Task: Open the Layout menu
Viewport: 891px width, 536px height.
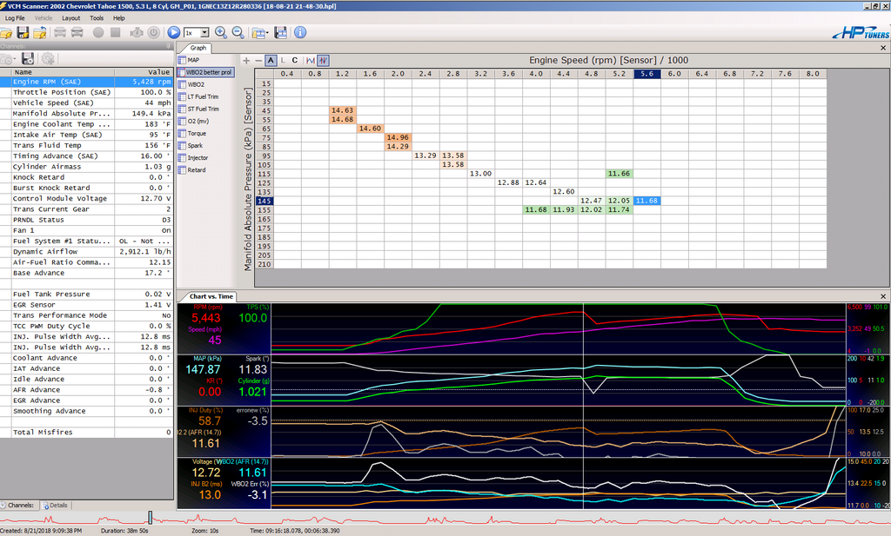Action: coord(71,18)
